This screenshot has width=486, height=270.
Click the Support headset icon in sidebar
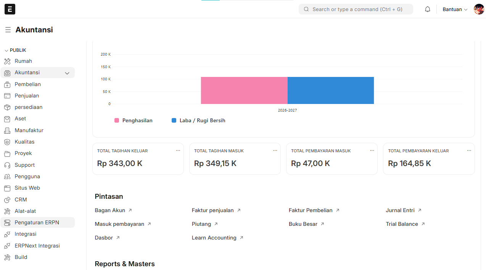7,165
